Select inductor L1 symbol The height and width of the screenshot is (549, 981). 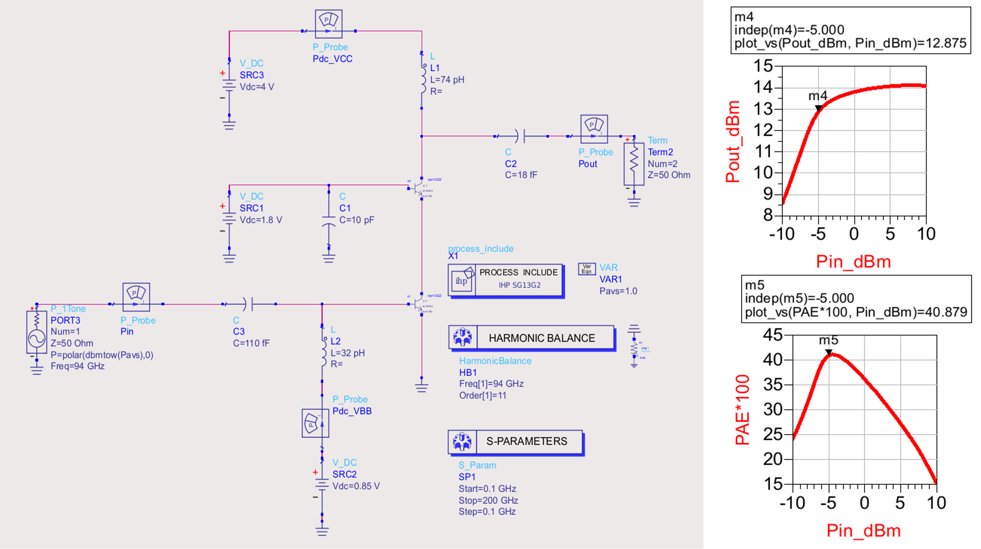423,80
